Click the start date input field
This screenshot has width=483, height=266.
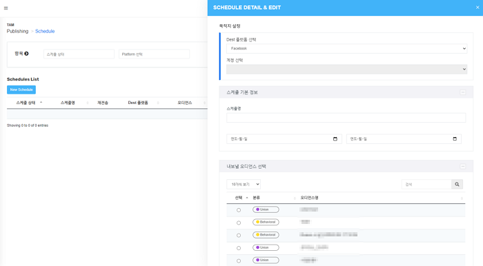[284, 139]
